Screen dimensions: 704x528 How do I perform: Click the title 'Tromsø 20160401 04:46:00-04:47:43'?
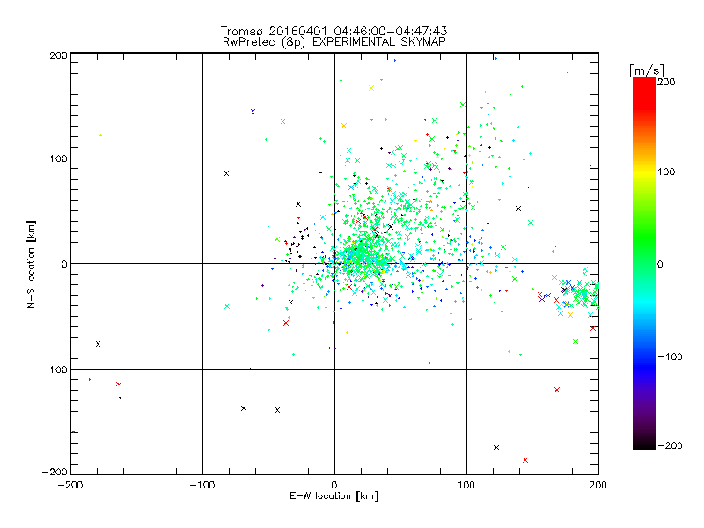point(334,31)
